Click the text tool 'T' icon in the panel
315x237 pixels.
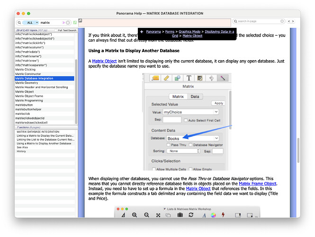[189, 78]
